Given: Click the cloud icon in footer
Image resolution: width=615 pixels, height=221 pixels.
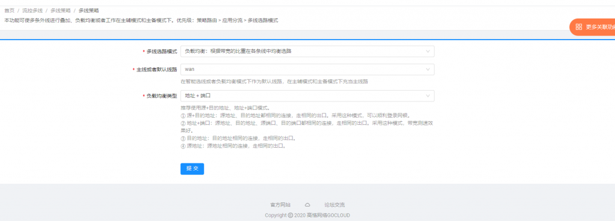Looking at the screenshot, I should click(x=308, y=205).
